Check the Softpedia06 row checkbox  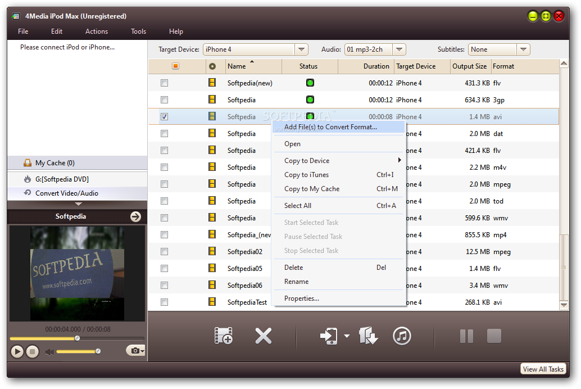click(164, 285)
